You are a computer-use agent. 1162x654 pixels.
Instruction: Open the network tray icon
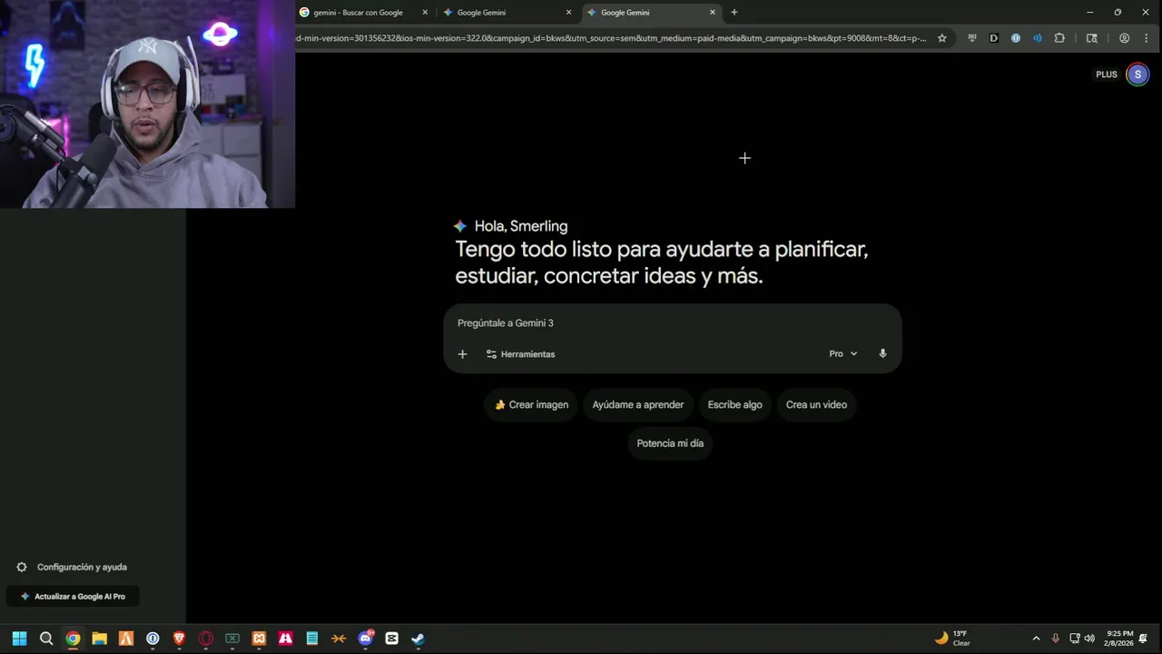(x=1074, y=639)
